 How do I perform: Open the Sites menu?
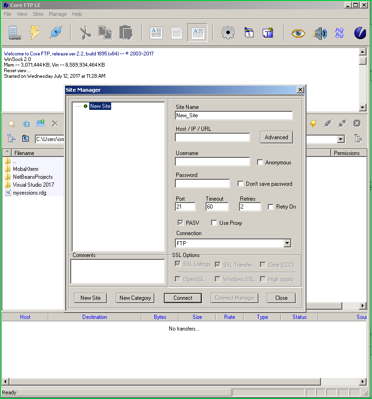click(38, 14)
